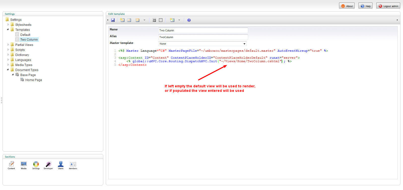Click the Alias input field
The width and height of the screenshot is (403, 190).
(x=203, y=37)
